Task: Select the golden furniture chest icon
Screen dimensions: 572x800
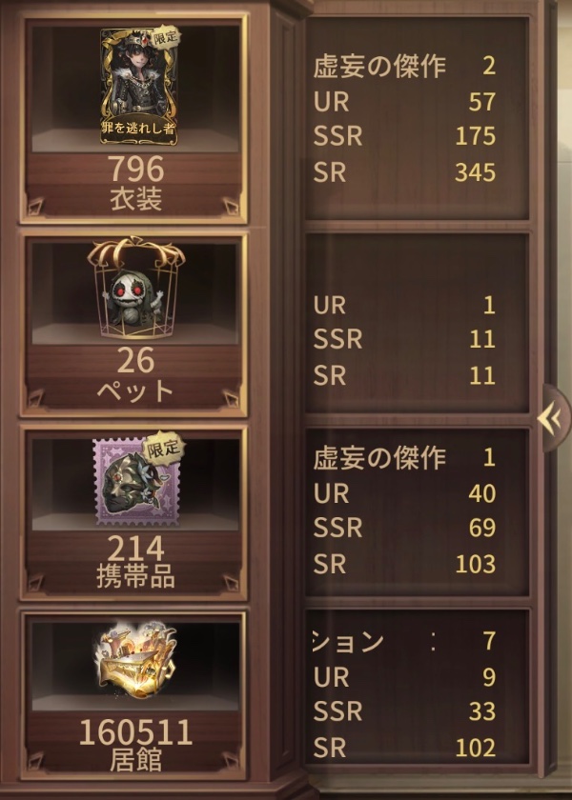Action: coord(135,660)
